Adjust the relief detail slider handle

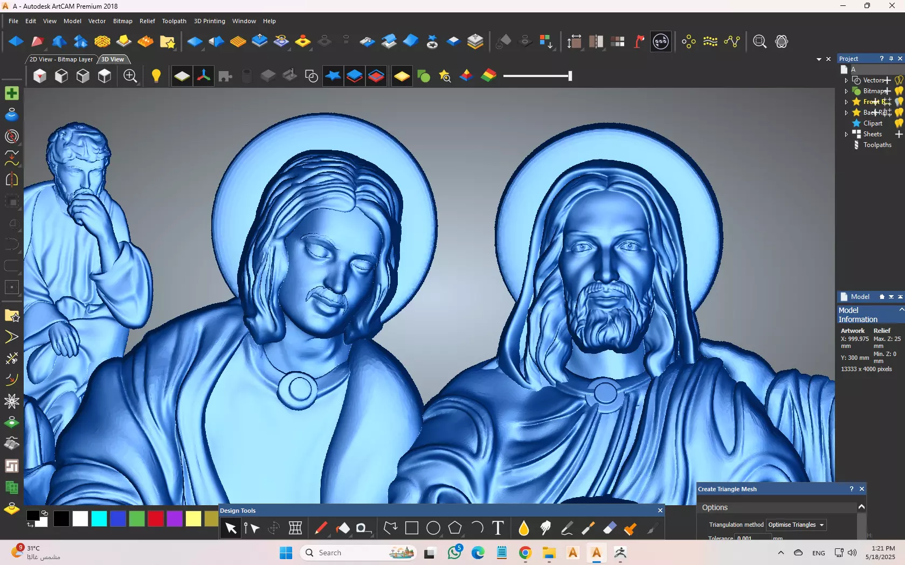click(x=570, y=76)
